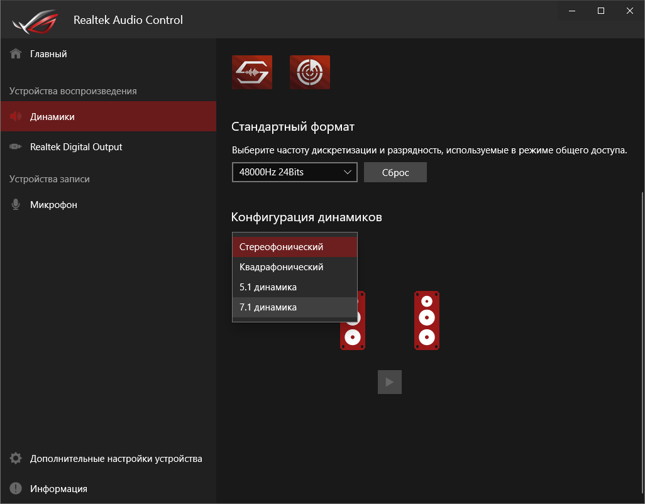Click the Realtek Digital Output connector icon
The height and width of the screenshot is (504, 645).
click(x=16, y=147)
